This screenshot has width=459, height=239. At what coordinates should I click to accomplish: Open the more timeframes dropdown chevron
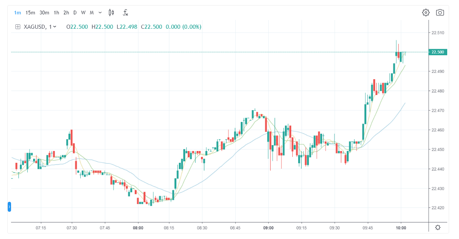tap(100, 13)
